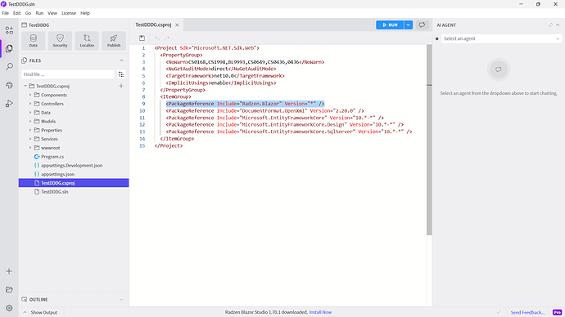Viewport: 565px width, 317px height.
Task: Click the DocumentFormat.OpenXml package line
Action: coord(264,110)
